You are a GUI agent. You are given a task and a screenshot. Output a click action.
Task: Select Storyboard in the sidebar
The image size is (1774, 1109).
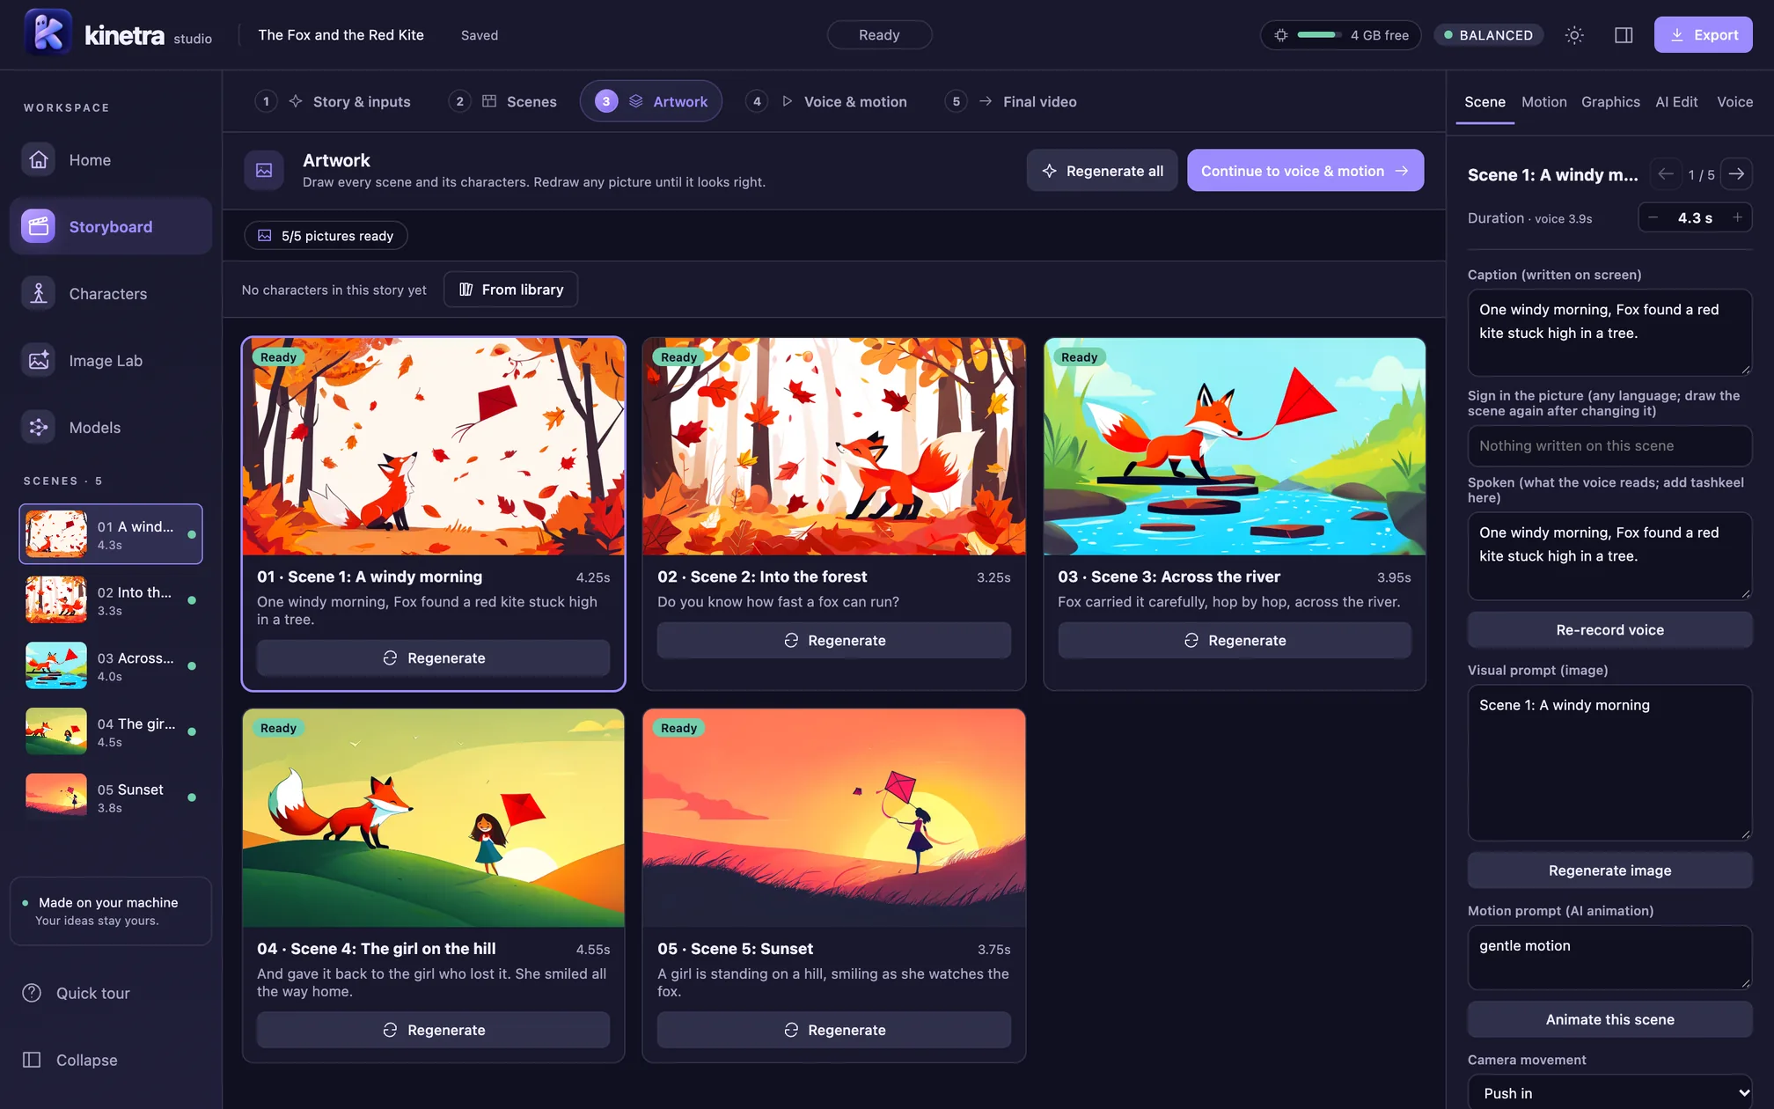111,226
